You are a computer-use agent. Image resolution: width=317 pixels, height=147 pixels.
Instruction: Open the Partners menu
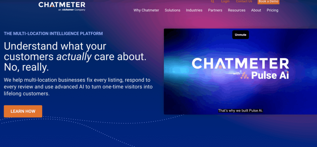(x=215, y=10)
